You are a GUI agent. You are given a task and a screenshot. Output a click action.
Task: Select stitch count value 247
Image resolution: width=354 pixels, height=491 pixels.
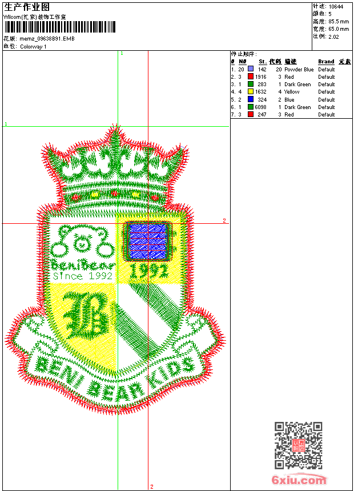262,115
